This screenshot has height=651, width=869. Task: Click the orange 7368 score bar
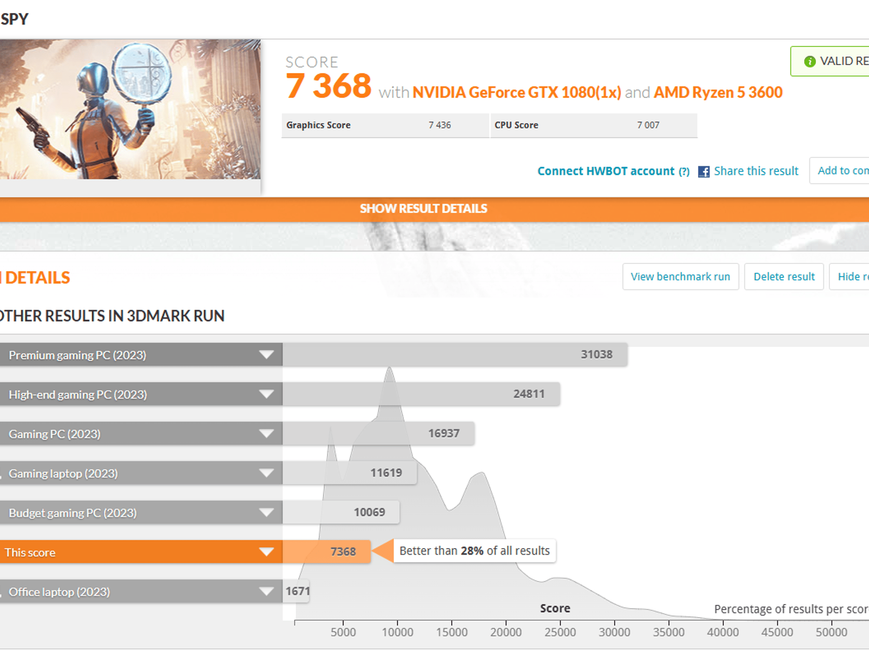[x=326, y=552]
